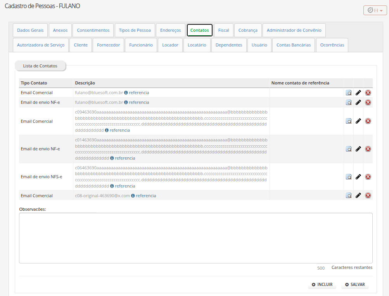Open the Autorizadora de Serviço tab
The height and width of the screenshot is (296, 389).
(x=41, y=45)
